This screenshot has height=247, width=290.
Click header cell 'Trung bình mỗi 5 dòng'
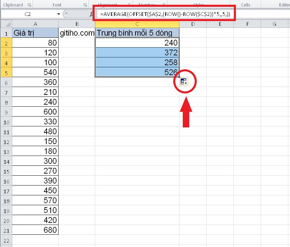[137, 33]
